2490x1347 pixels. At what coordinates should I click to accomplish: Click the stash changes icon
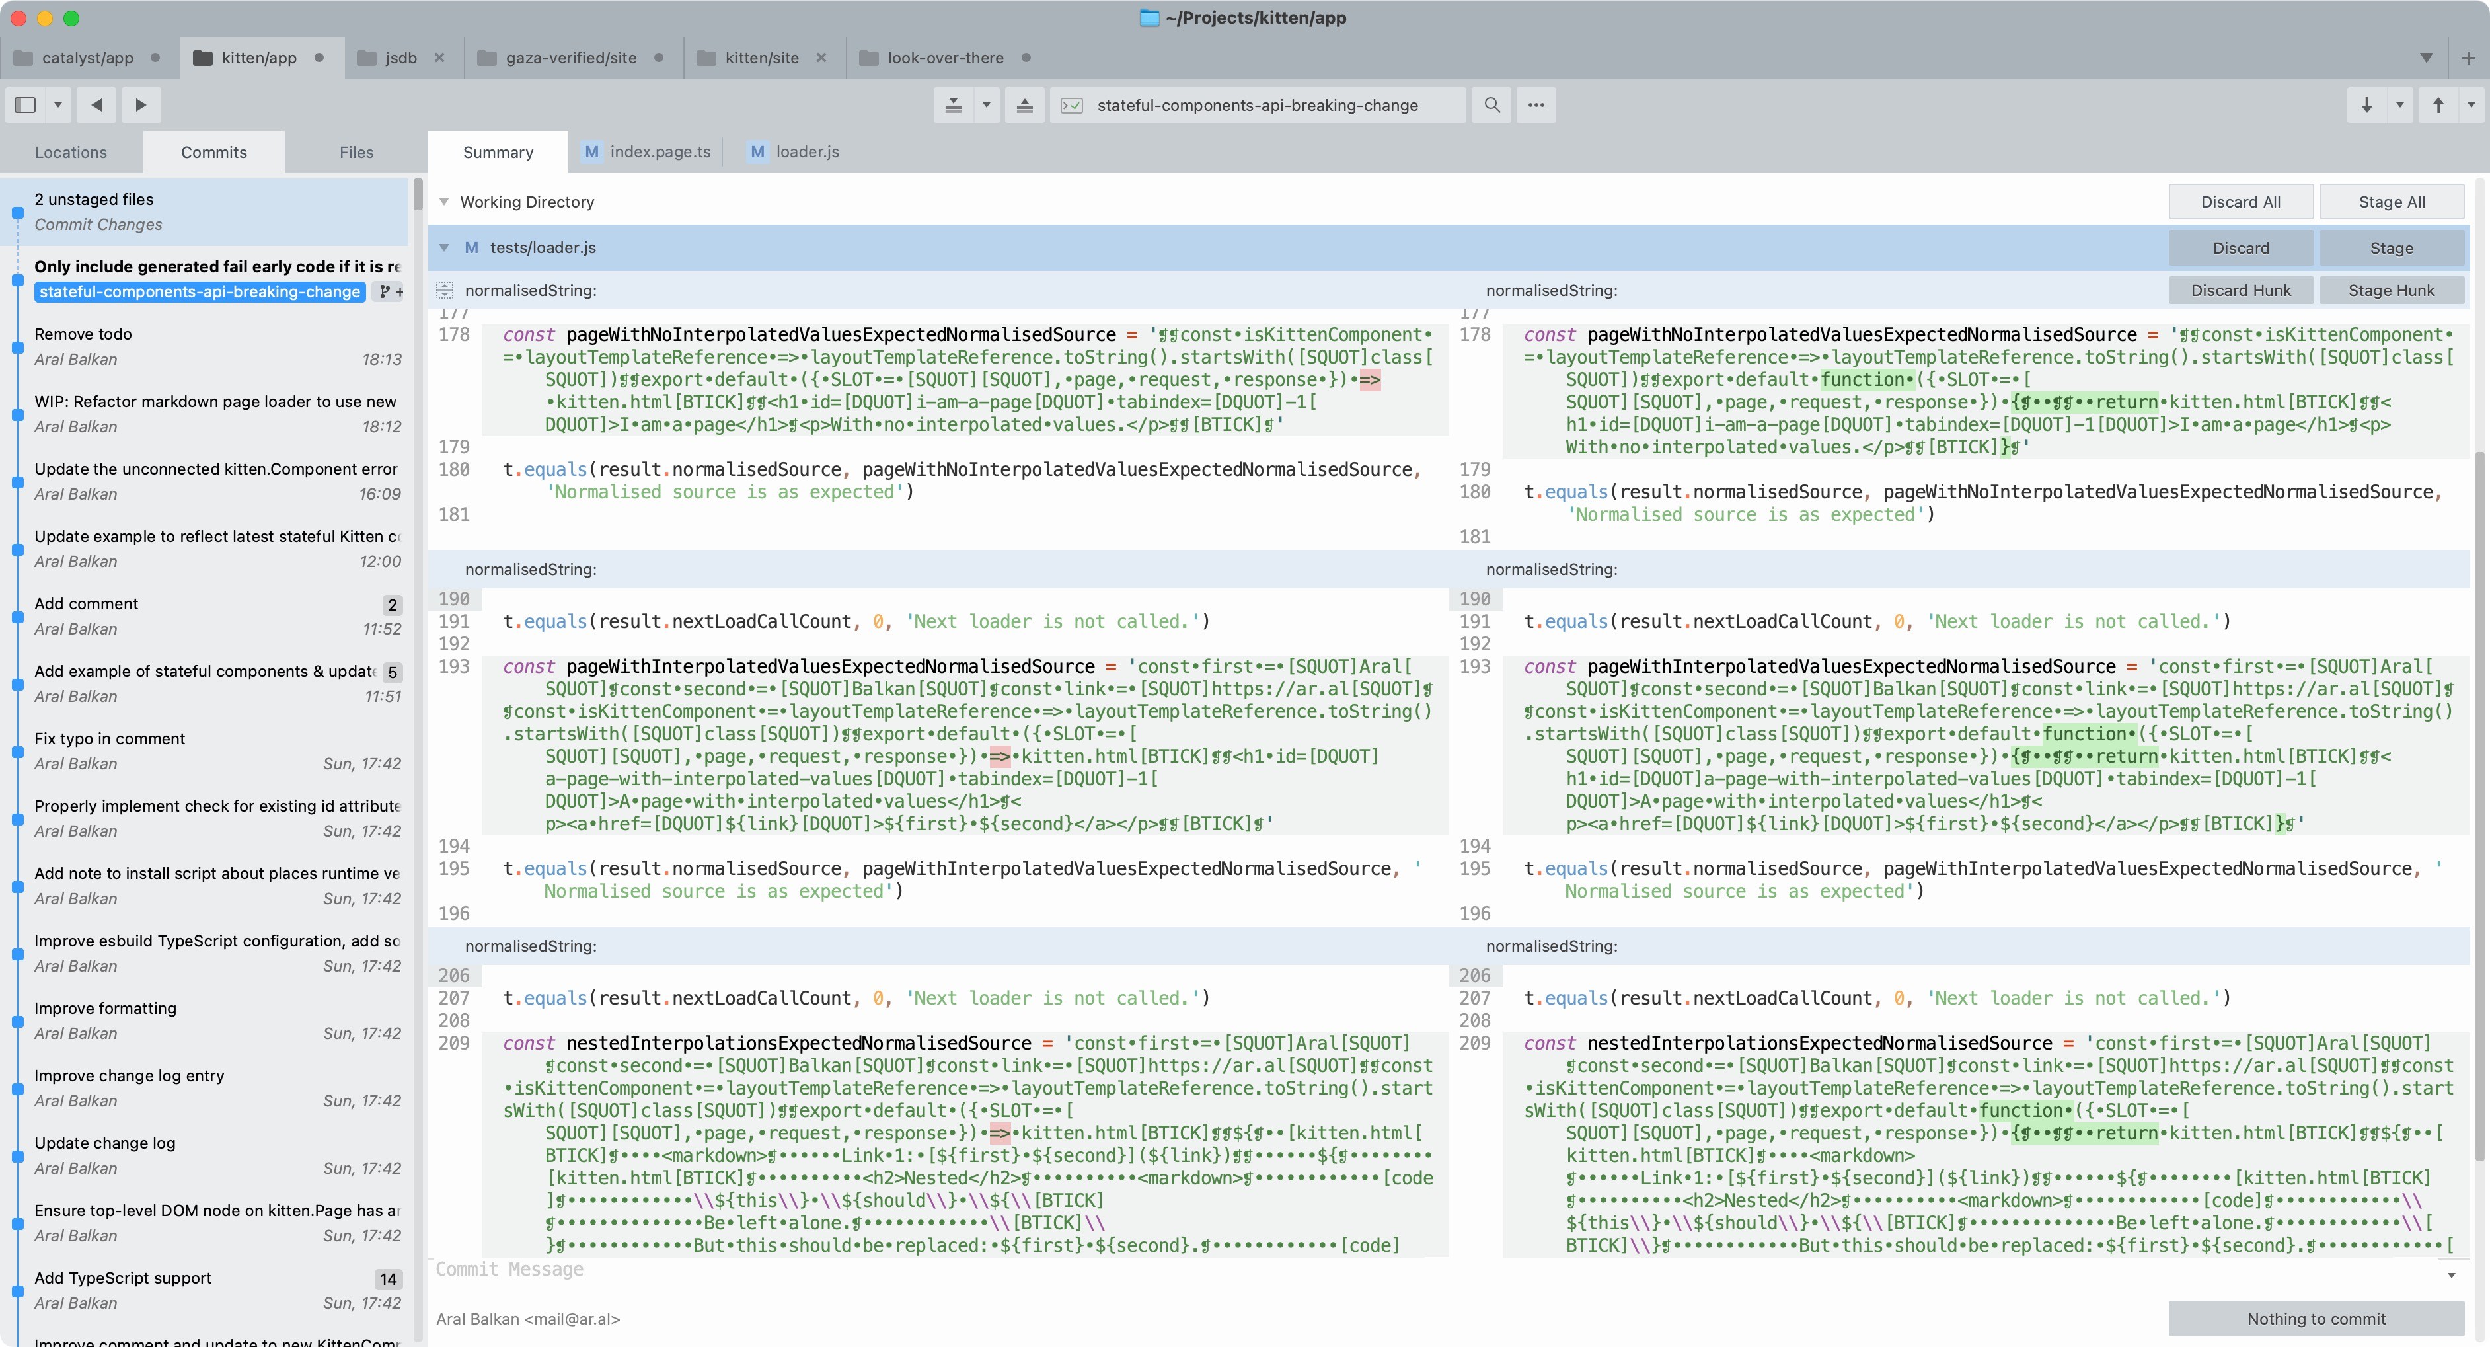953,105
